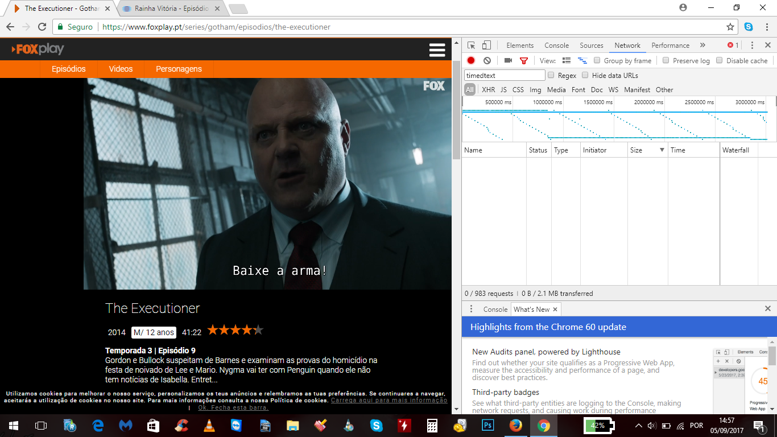Open the DevTools three-dot customize menu
The width and height of the screenshot is (777, 437).
pyautogui.click(x=752, y=46)
